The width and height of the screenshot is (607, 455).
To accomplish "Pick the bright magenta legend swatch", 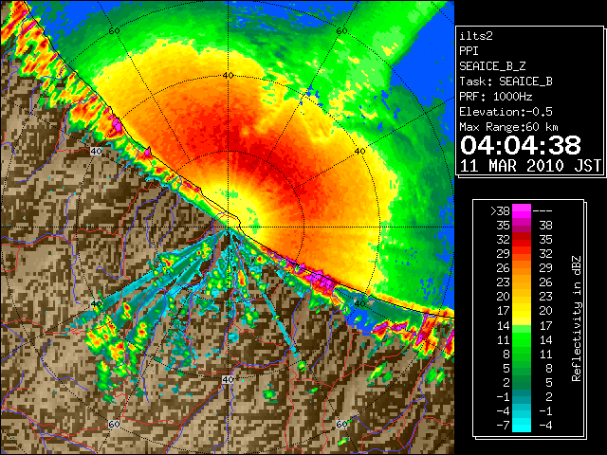I will [522, 210].
